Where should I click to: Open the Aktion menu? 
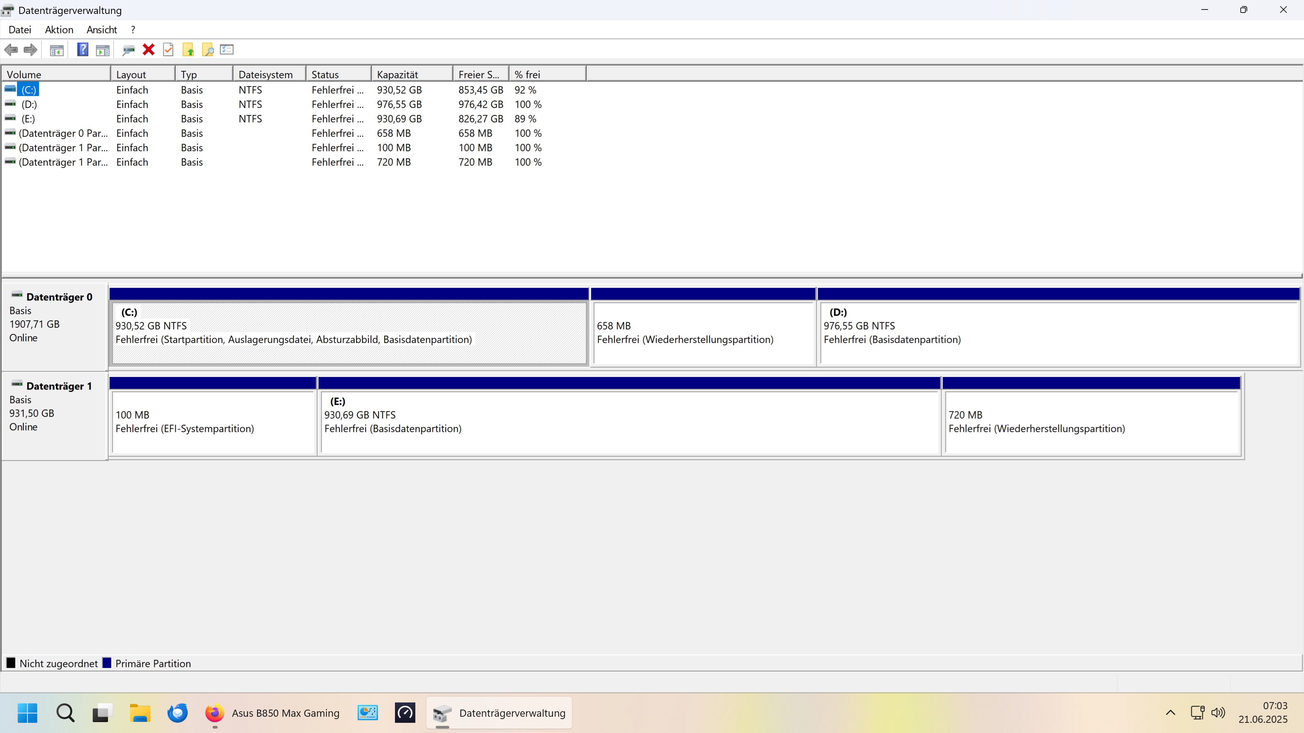point(59,30)
